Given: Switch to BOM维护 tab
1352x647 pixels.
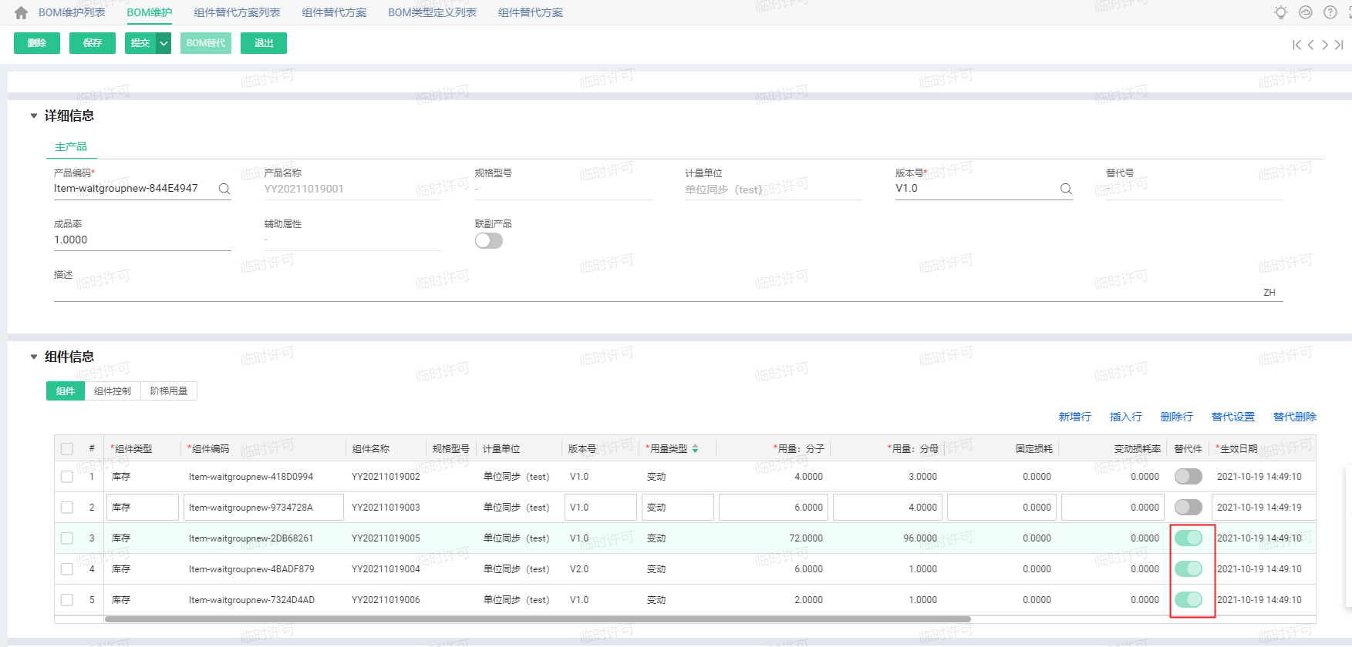Looking at the screenshot, I should [x=150, y=12].
